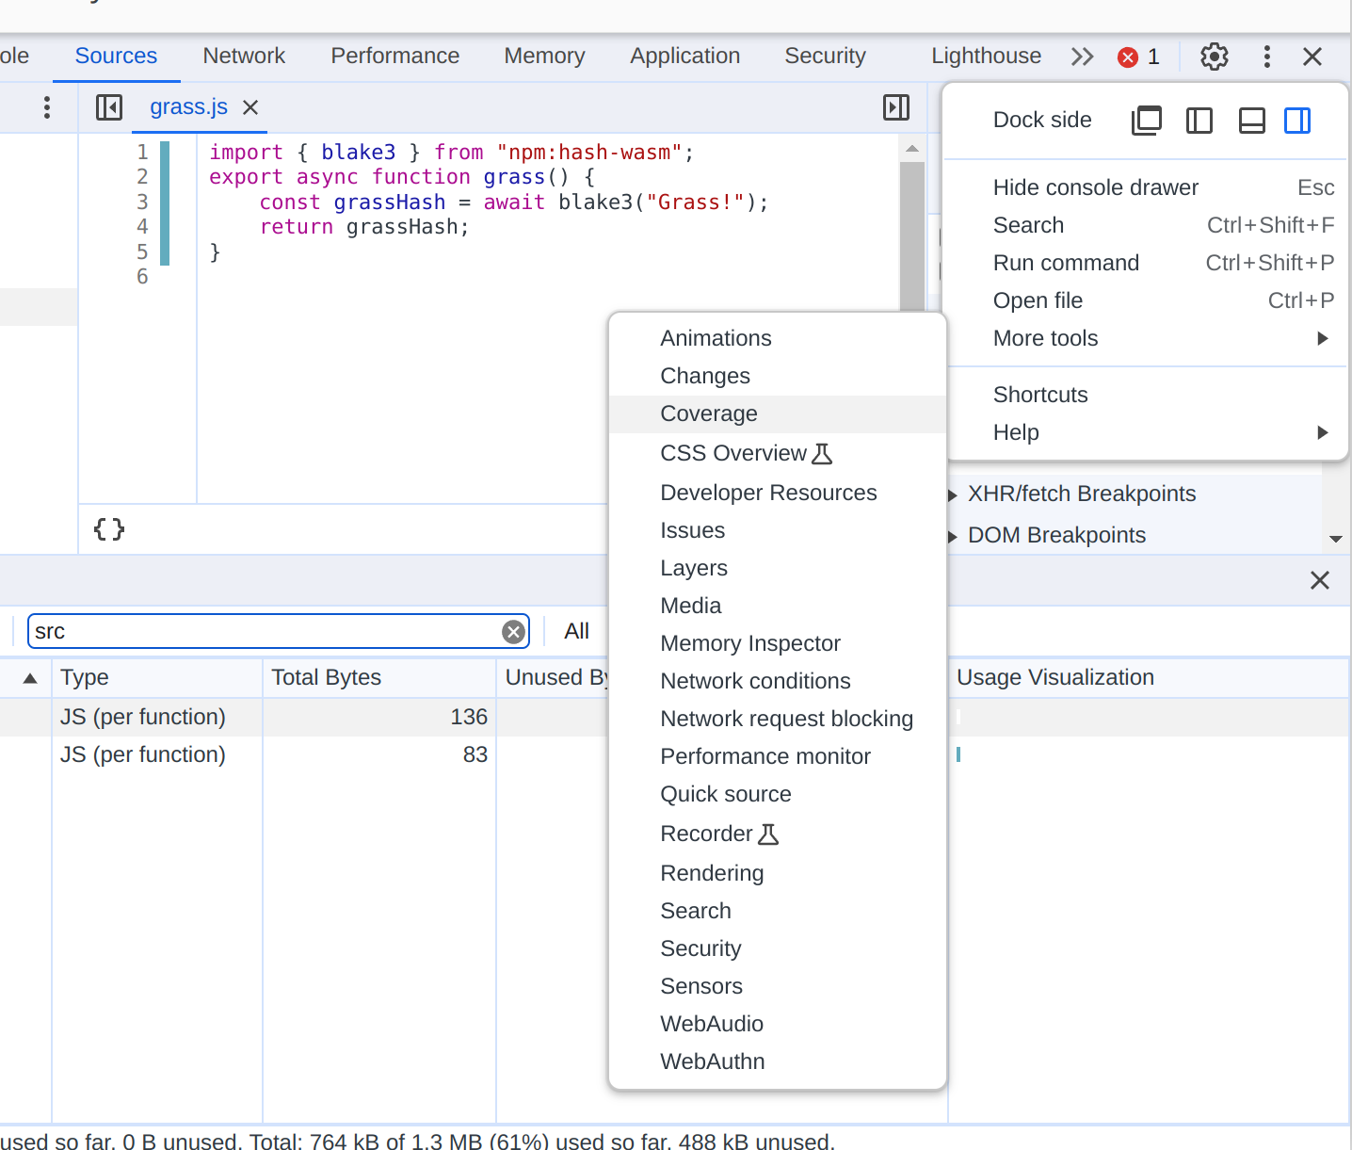Dock DevTools to the bottom
The image size is (1352, 1150).
pyautogui.click(x=1251, y=121)
